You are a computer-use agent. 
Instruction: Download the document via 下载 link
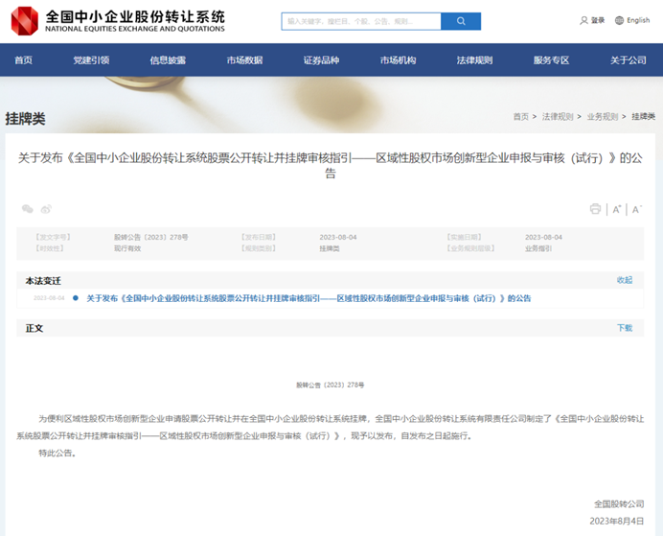pyautogui.click(x=625, y=328)
